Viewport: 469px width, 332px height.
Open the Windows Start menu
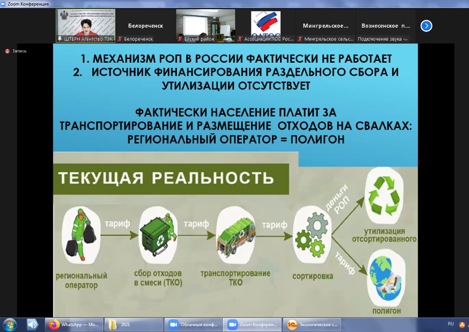pos(9,325)
